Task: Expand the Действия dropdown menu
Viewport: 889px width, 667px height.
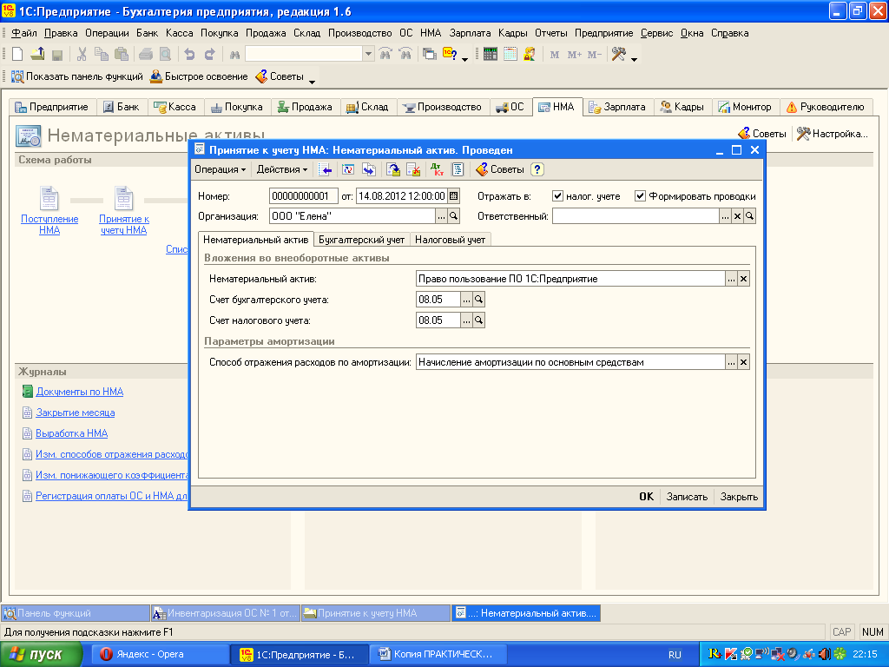Action: [282, 169]
